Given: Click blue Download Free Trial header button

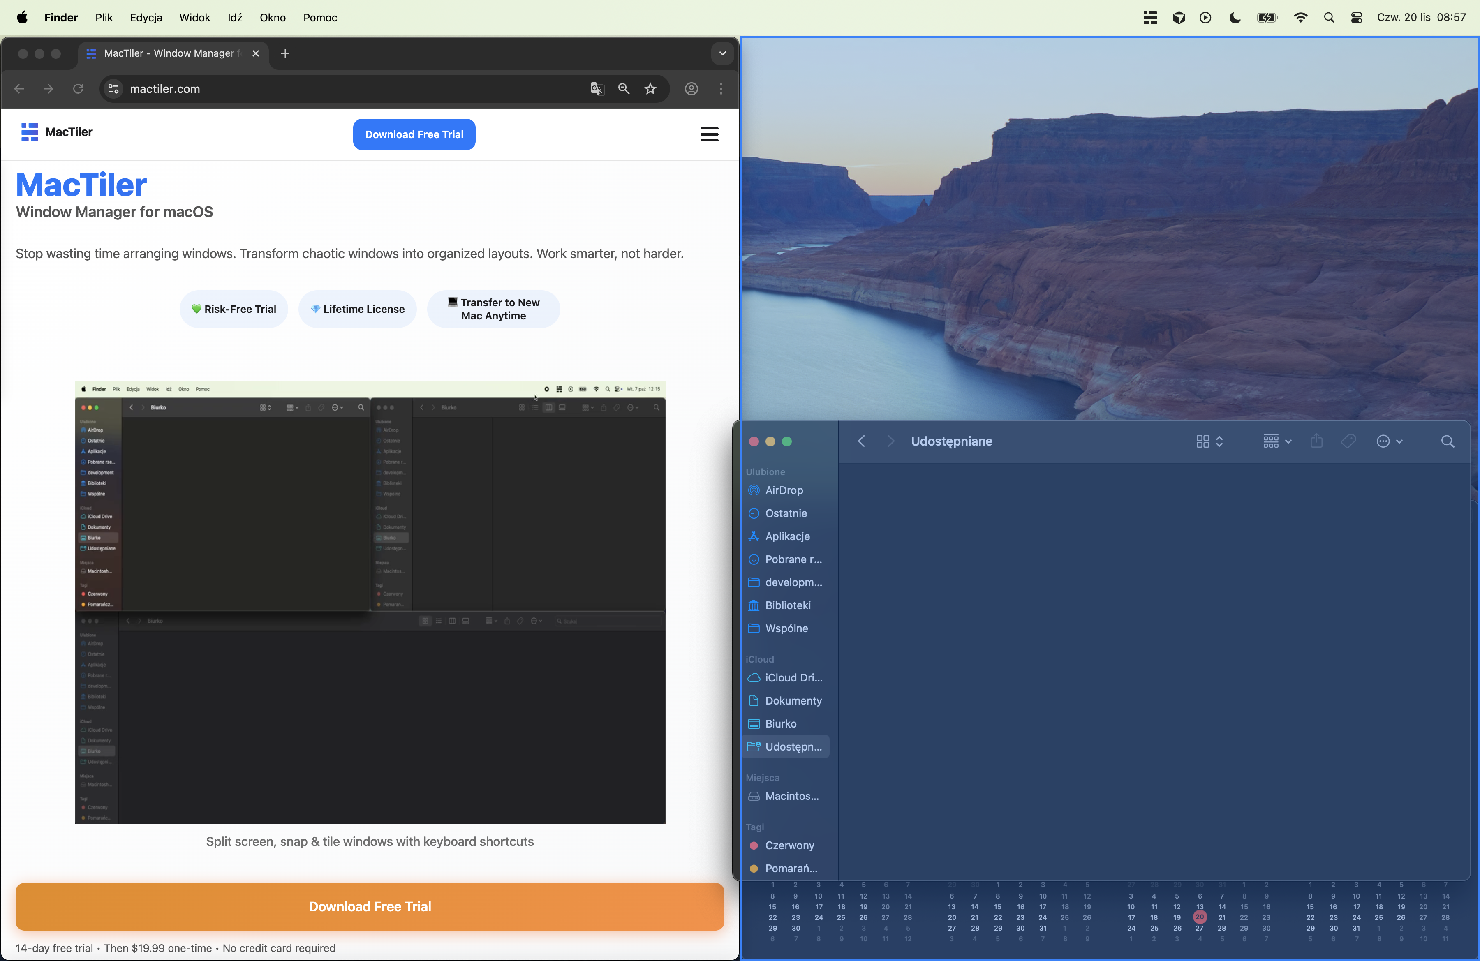Looking at the screenshot, I should [414, 134].
